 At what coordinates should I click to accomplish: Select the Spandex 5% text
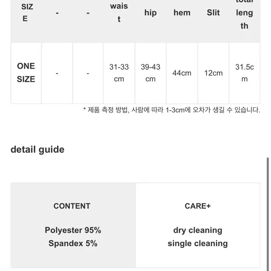(x=73, y=243)
